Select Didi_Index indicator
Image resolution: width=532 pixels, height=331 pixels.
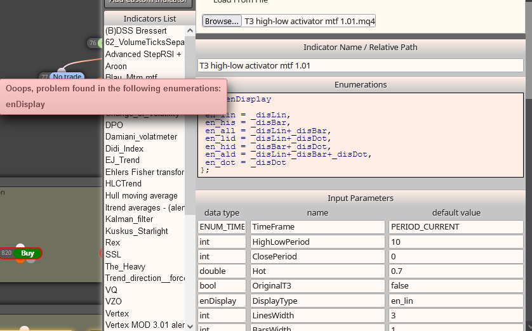pos(124,148)
